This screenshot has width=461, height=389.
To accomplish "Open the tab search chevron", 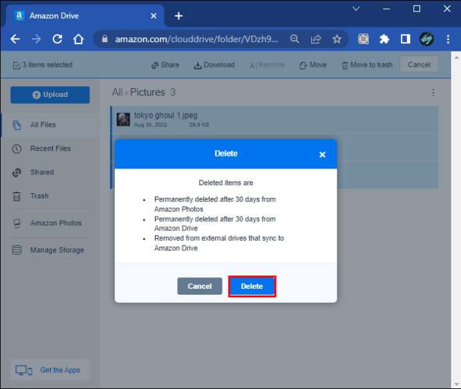I will (356, 9).
